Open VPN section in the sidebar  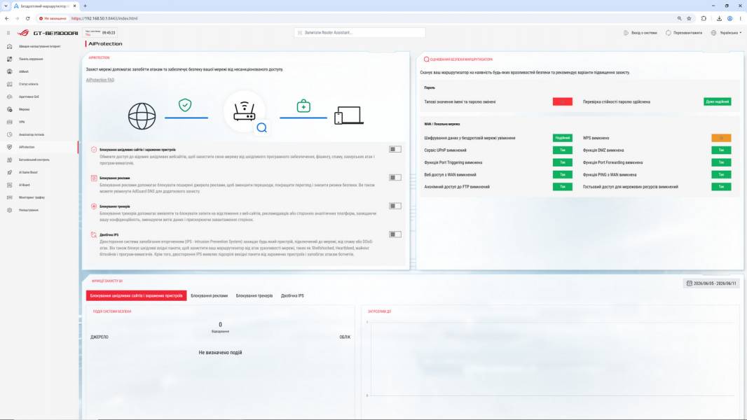pyautogui.click(x=22, y=122)
